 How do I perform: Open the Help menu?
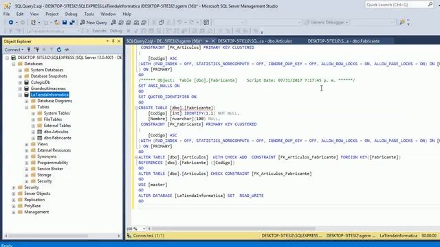126,14
